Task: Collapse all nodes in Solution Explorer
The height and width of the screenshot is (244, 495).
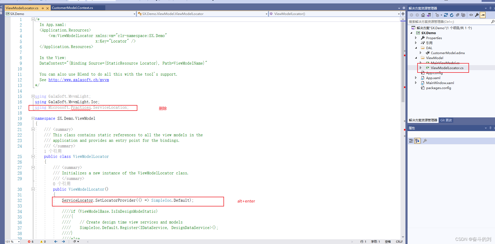Action: pyautogui.click(x=457, y=15)
